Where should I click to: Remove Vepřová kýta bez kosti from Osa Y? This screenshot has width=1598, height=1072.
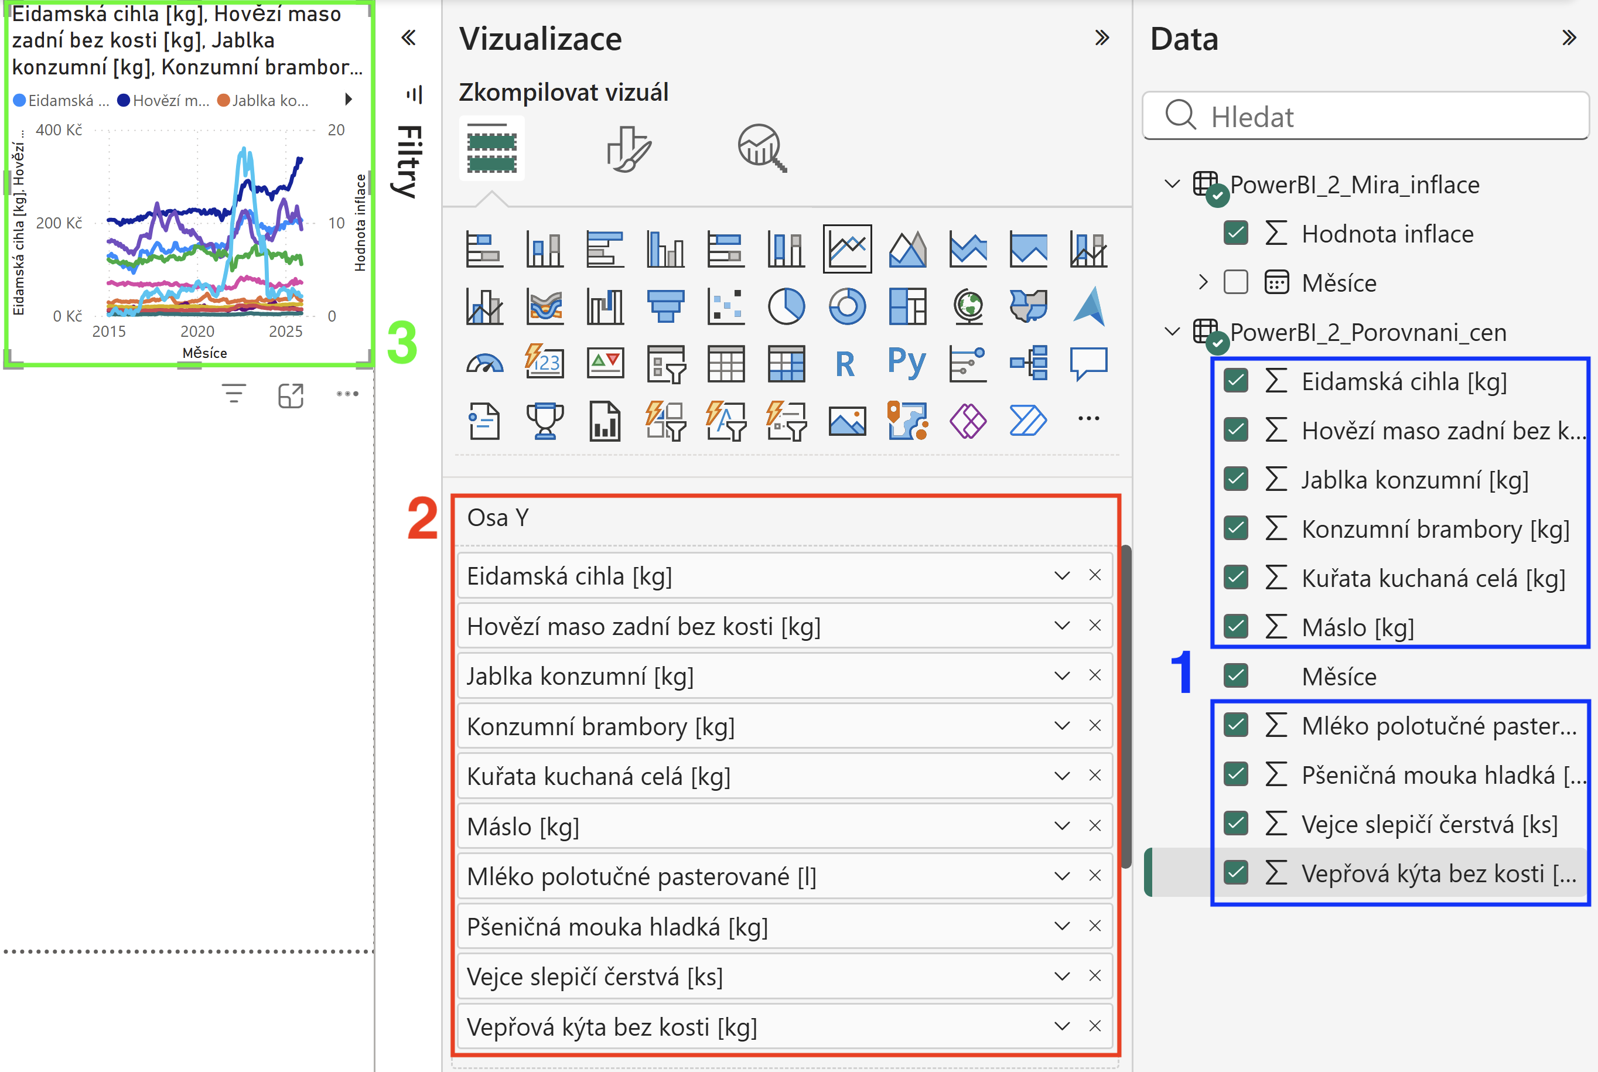tap(1095, 1026)
